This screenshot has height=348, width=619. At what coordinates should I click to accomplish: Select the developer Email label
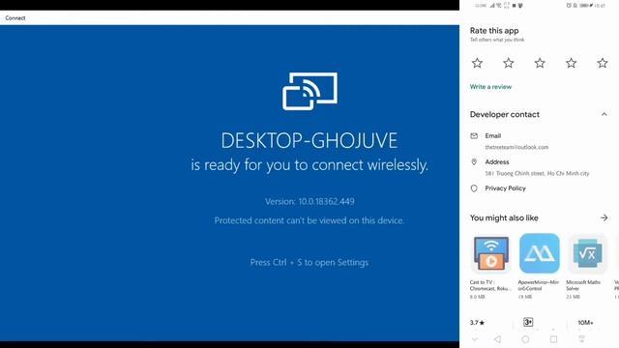493,135
